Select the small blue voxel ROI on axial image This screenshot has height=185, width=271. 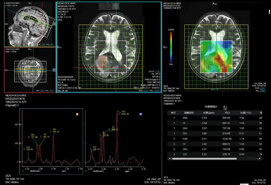pos(117,67)
